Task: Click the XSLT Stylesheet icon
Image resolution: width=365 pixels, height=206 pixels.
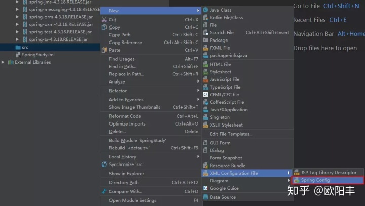Action: click(x=205, y=125)
